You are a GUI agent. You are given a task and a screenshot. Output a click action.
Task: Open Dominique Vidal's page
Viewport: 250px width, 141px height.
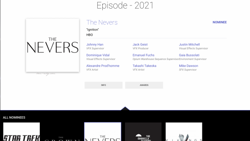tap(98, 55)
